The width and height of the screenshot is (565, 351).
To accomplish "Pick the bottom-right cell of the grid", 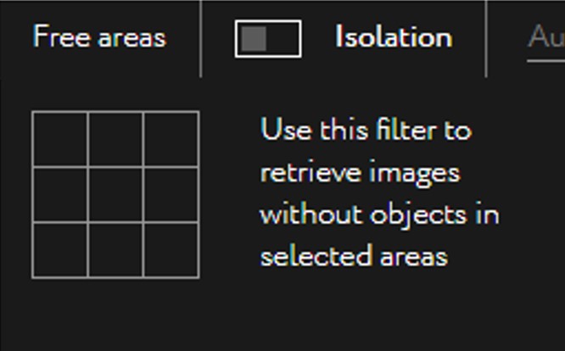I will pos(171,250).
